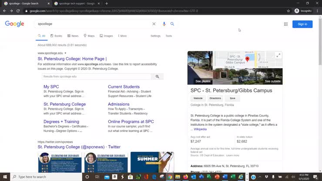322x181 pixels.
Task: Clear the search box with the X icon
Action: [154, 24]
